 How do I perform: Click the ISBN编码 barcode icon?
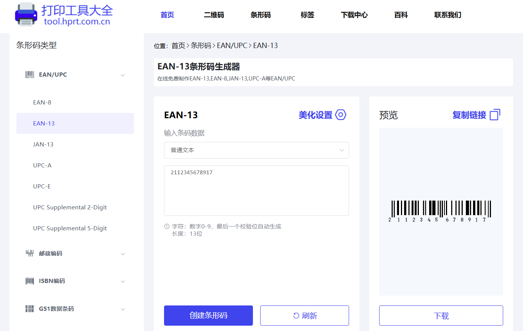coord(30,281)
